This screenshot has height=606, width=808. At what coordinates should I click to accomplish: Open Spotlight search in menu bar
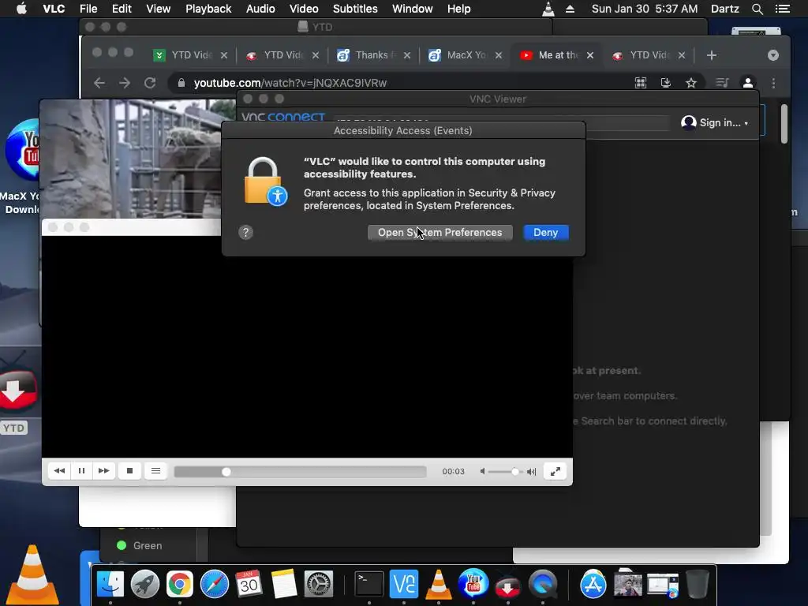(757, 9)
